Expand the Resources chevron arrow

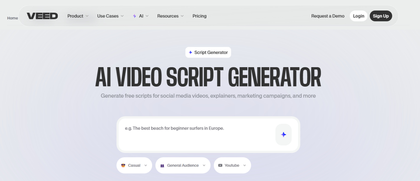pos(182,16)
